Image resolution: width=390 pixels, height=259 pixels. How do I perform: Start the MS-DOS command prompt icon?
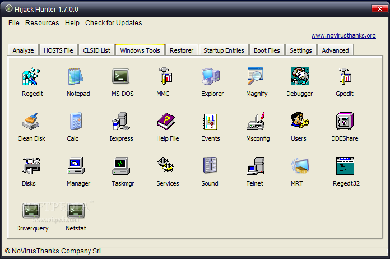pos(120,76)
